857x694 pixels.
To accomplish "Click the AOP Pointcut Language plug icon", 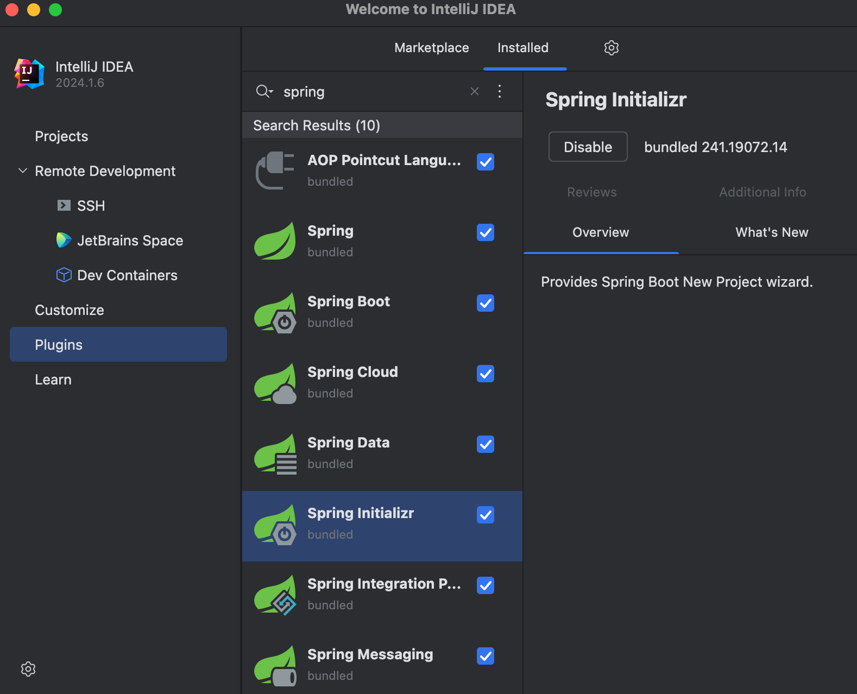I will point(275,171).
